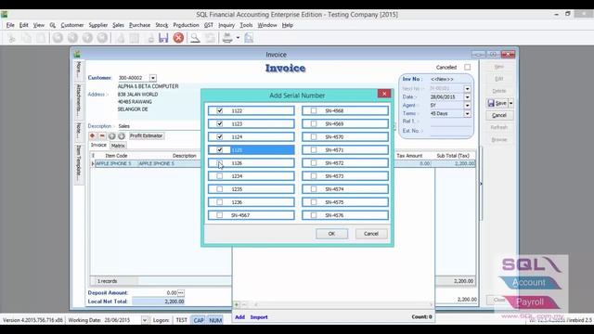The height and width of the screenshot is (334, 594).
Task: Click the application icon at top-left corner
Action: [4, 15]
